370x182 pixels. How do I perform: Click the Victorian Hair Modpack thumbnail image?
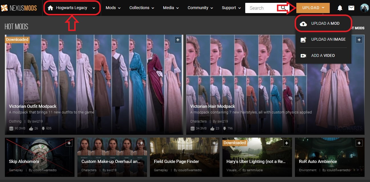[275, 85]
